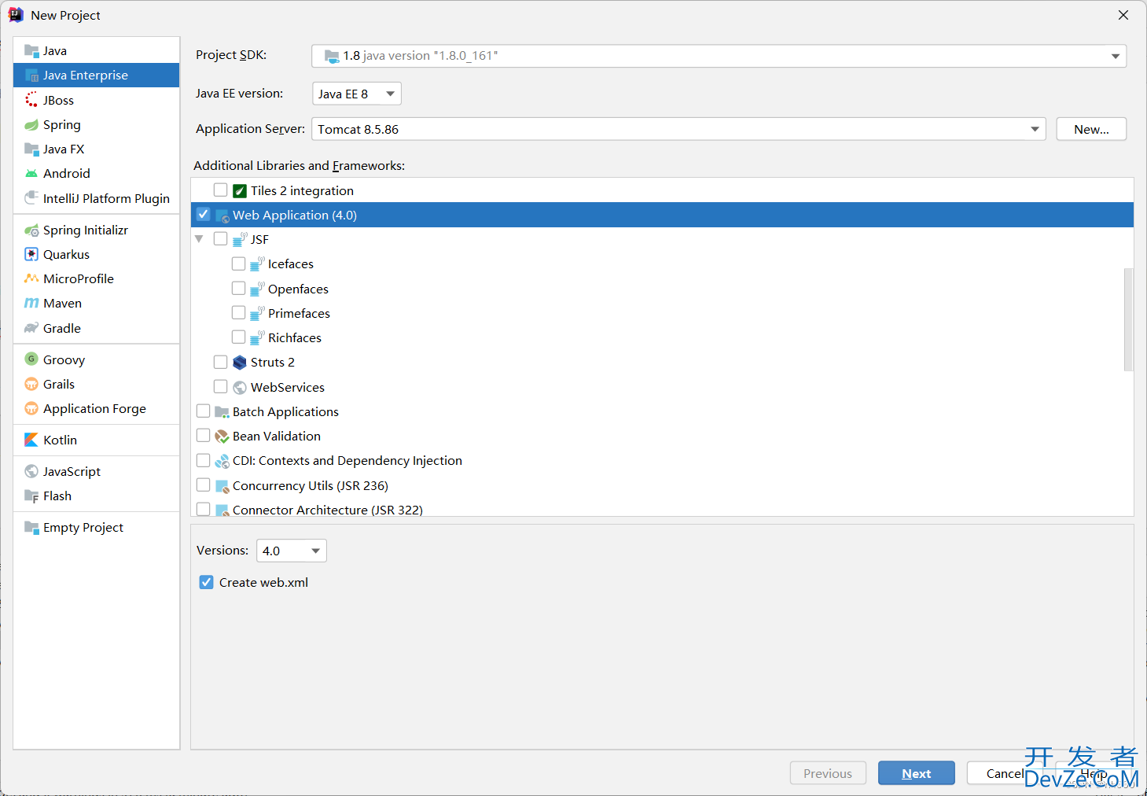Uncheck the Web Application (4.0) checkbox
Viewport: 1147px width, 796px height.
pyautogui.click(x=204, y=215)
